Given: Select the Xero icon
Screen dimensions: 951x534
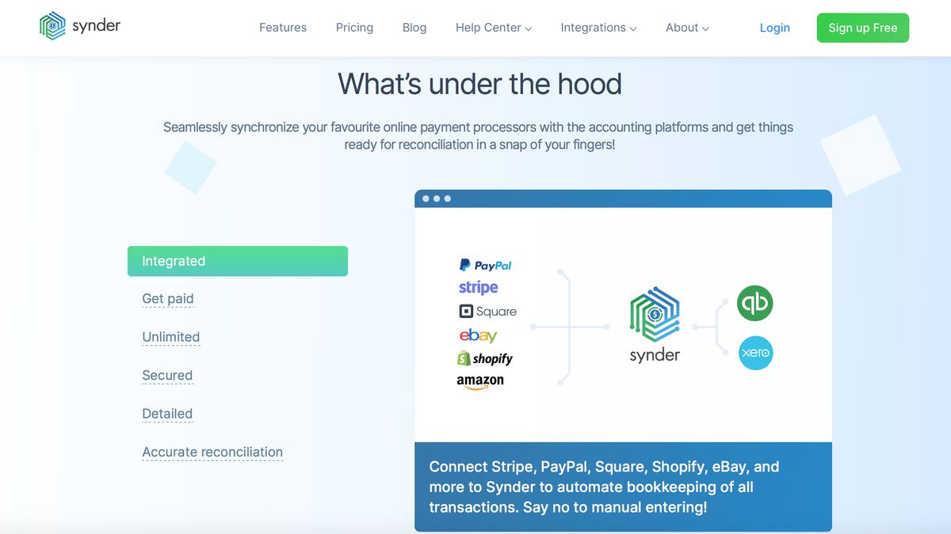Looking at the screenshot, I should [755, 353].
